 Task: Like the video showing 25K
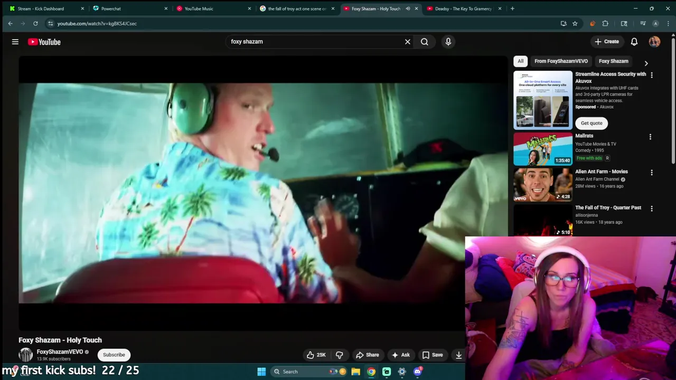tap(316, 355)
